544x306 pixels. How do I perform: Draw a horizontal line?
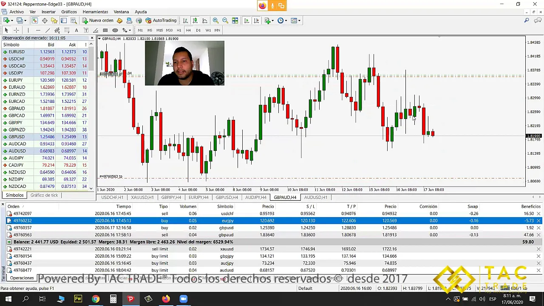38,30
